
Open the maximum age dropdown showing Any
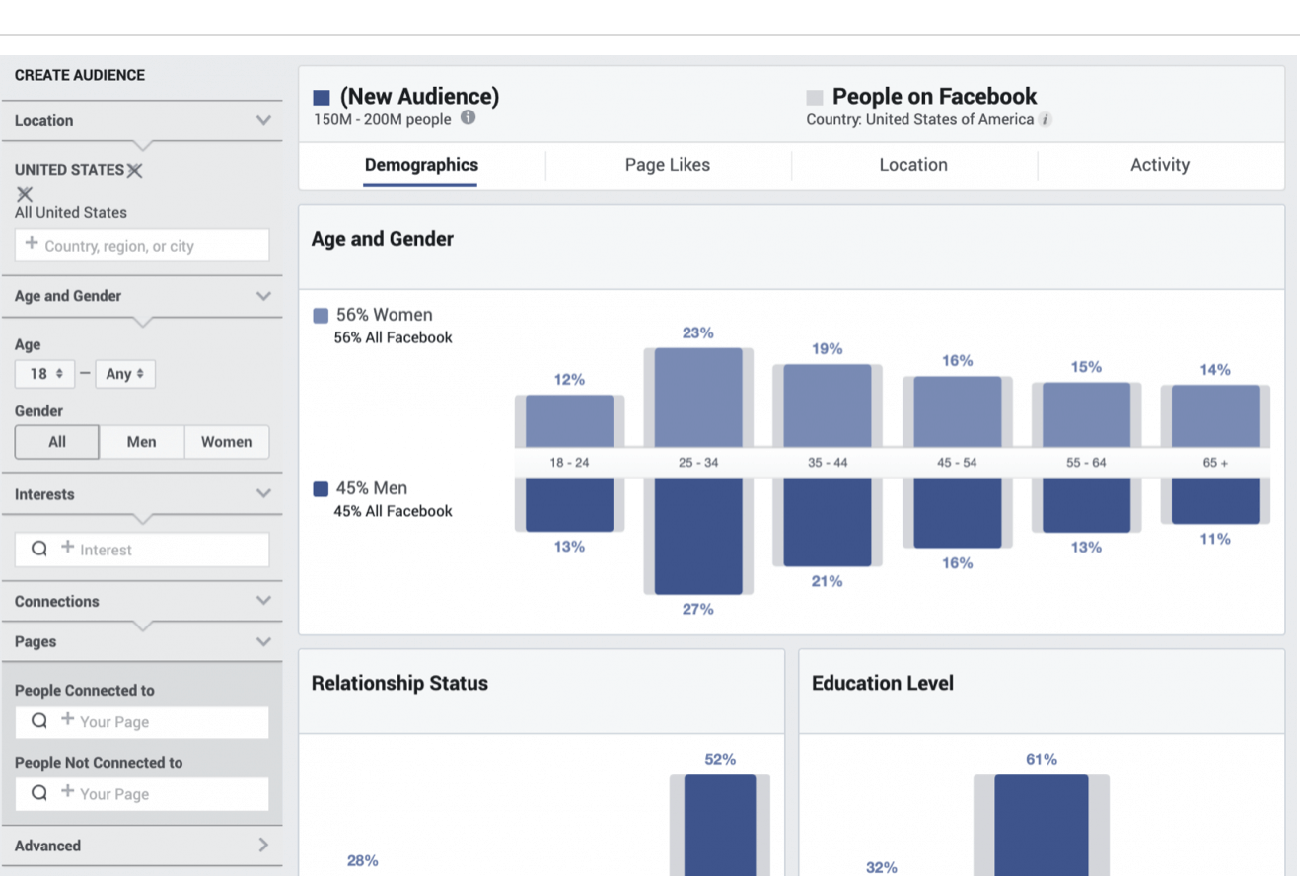(125, 374)
